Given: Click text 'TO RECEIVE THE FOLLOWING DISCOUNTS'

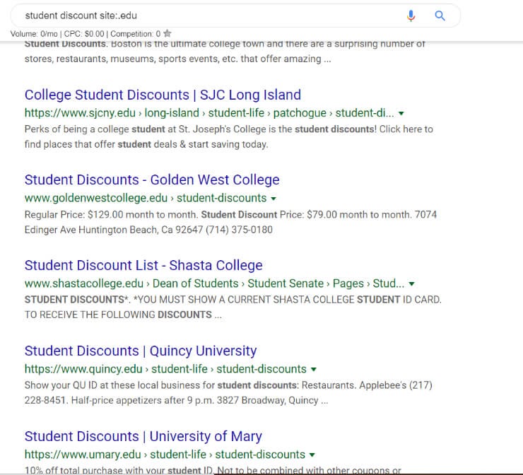Looking at the screenshot, I should (x=123, y=315).
